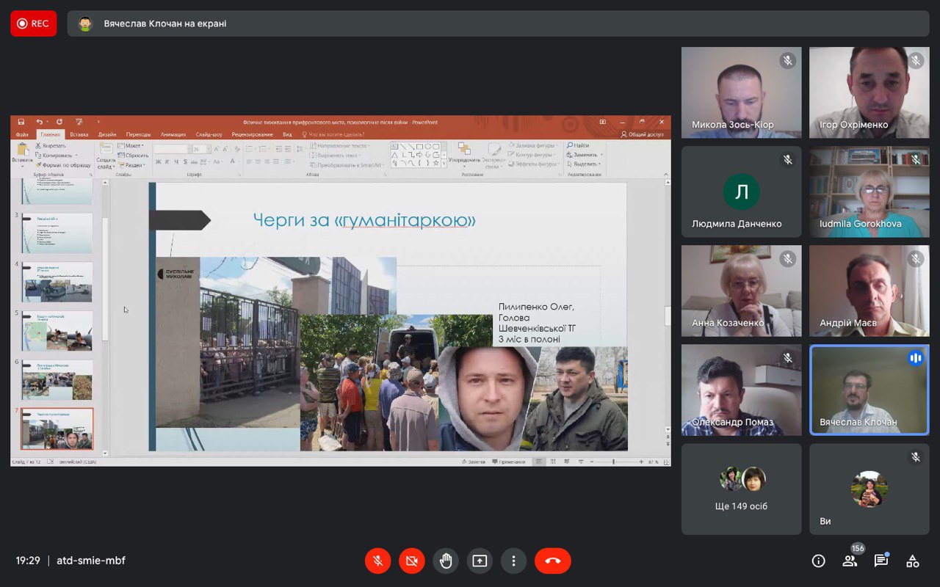Select Микола Зось-Кіор's video tile
The height and width of the screenshot is (587, 940).
[742, 93]
